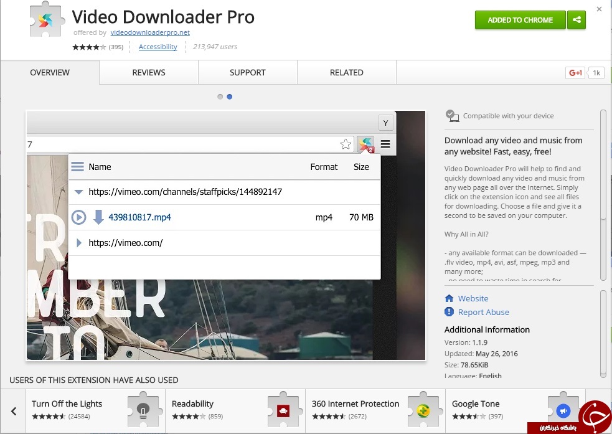Click the Size column header

[361, 167]
